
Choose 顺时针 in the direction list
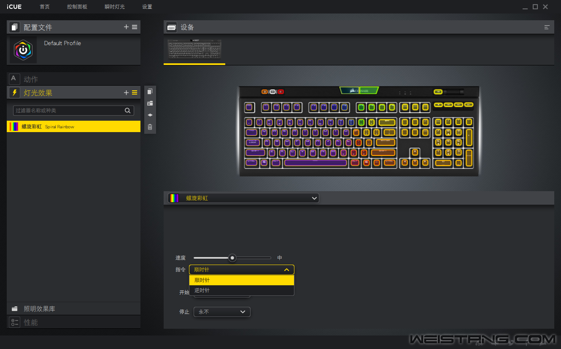pos(241,280)
